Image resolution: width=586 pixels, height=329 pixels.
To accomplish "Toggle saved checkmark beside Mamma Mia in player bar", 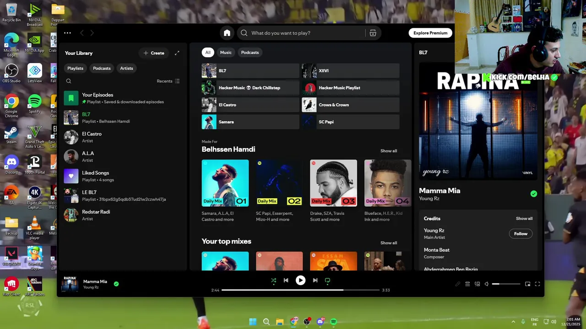I will coord(116,284).
